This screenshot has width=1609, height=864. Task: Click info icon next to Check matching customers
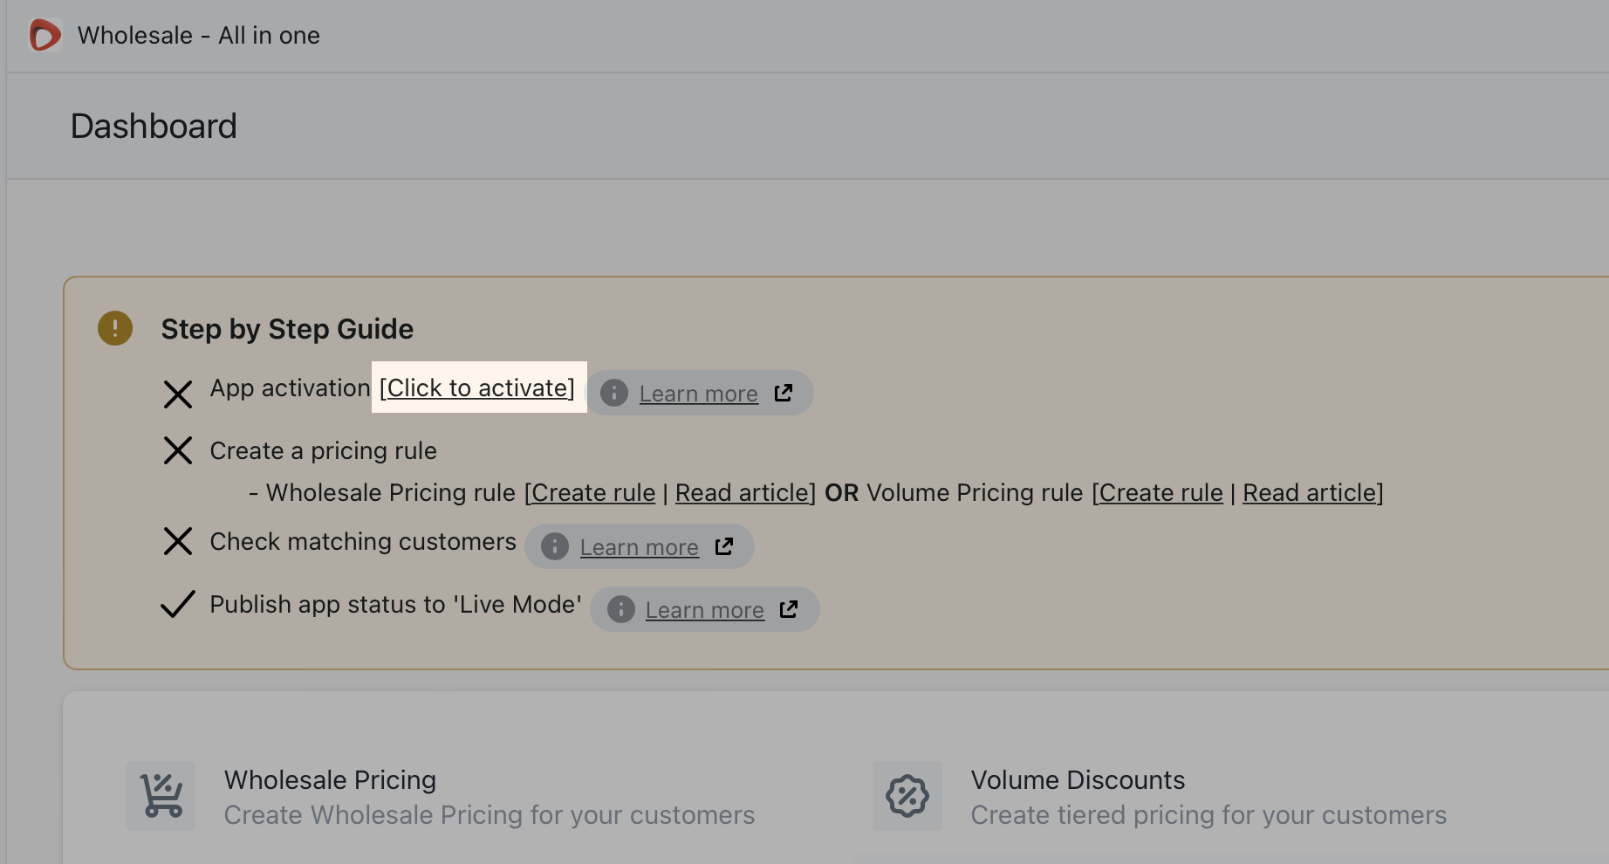[555, 546]
